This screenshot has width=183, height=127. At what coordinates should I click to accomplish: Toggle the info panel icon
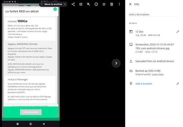[96, 4]
